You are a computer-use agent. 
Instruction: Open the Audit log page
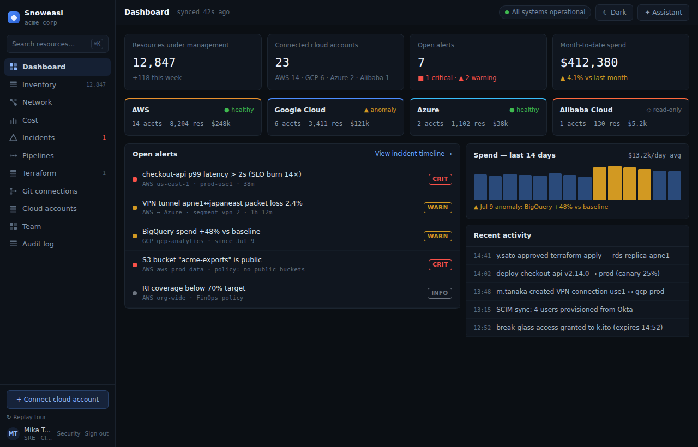point(57,244)
